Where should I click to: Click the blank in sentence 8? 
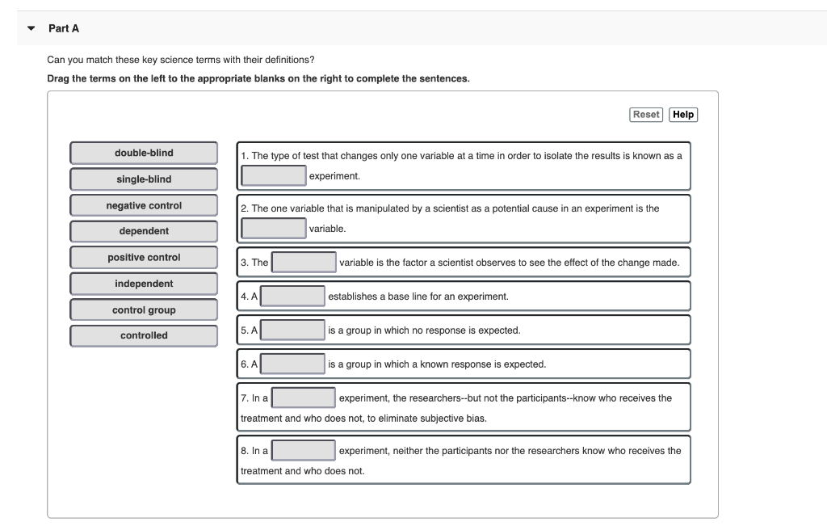(303, 450)
